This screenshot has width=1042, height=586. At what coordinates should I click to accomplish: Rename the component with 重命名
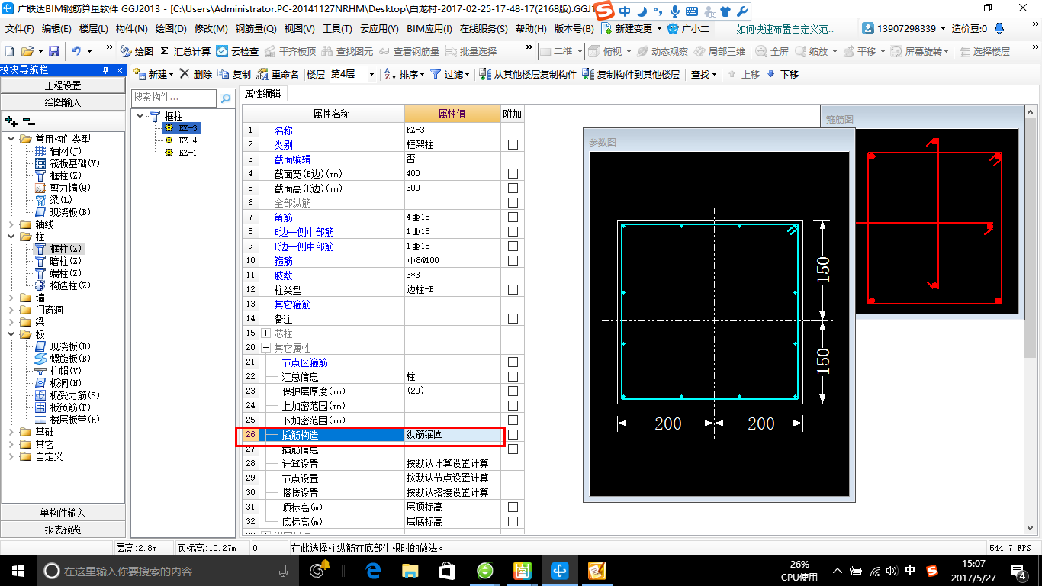click(278, 74)
